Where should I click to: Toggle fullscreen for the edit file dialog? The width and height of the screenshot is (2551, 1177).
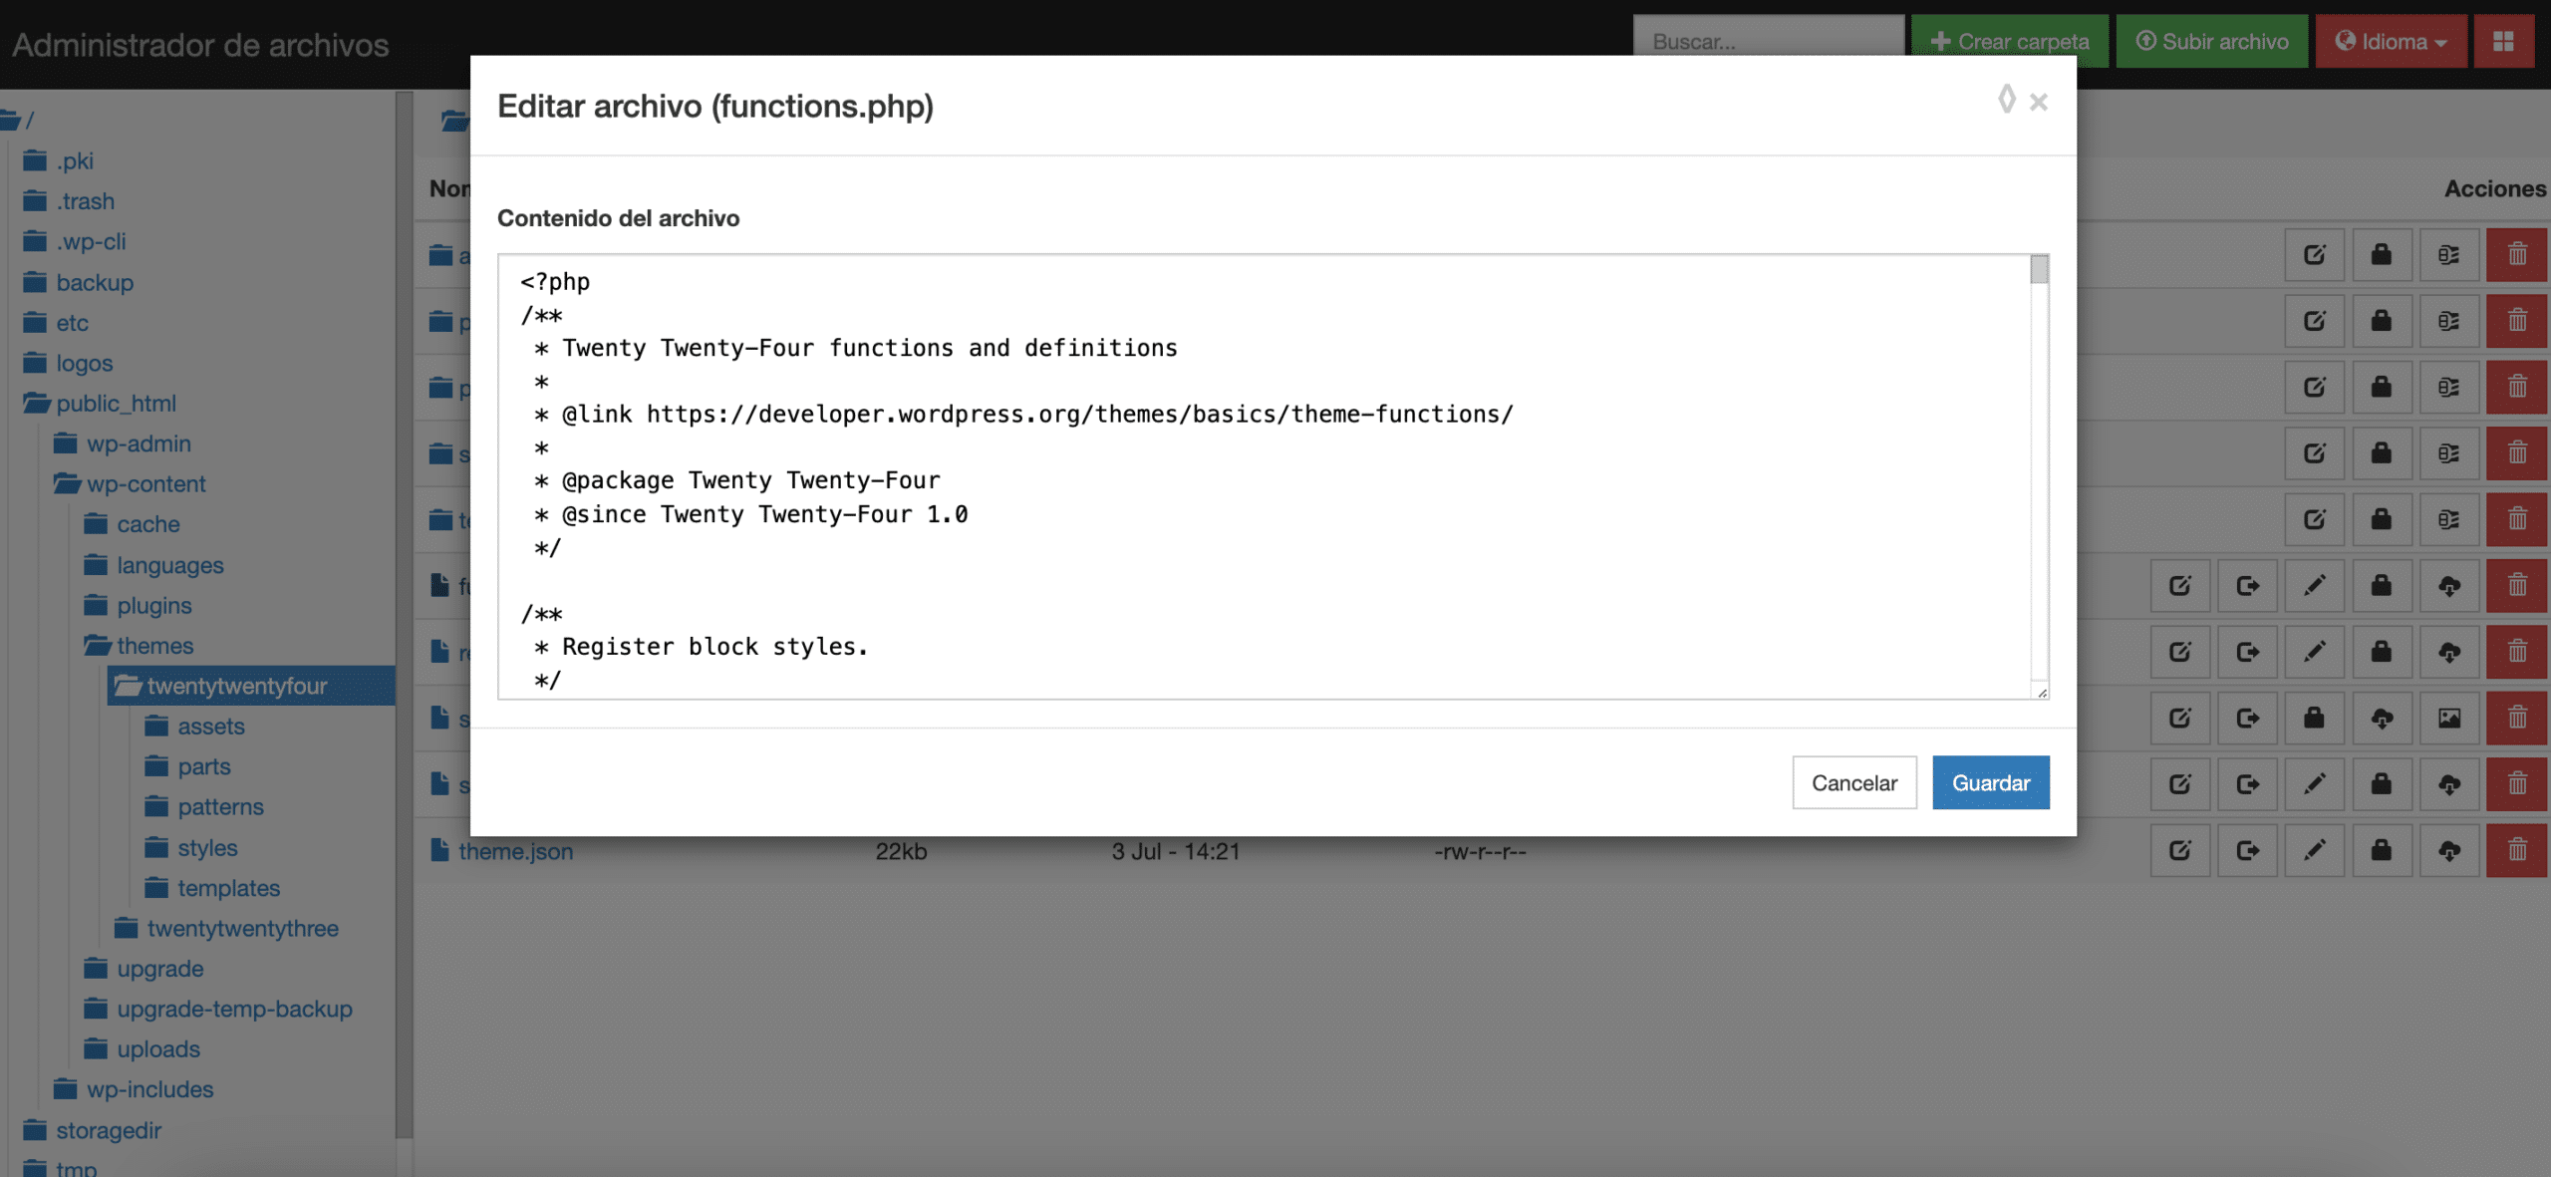(2006, 100)
